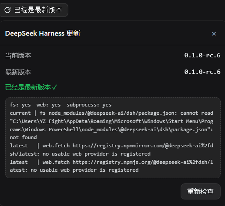225x206 pixels.
Task: Click the C:\Users\YZ_Fight path log line
Action: [x=111, y=121]
